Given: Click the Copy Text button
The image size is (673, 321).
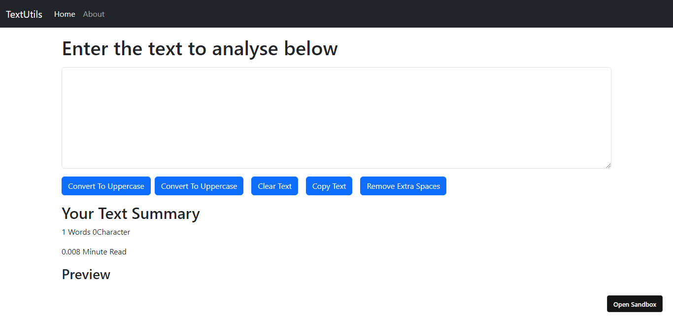Looking at the screenshot, I should [329, 186].
